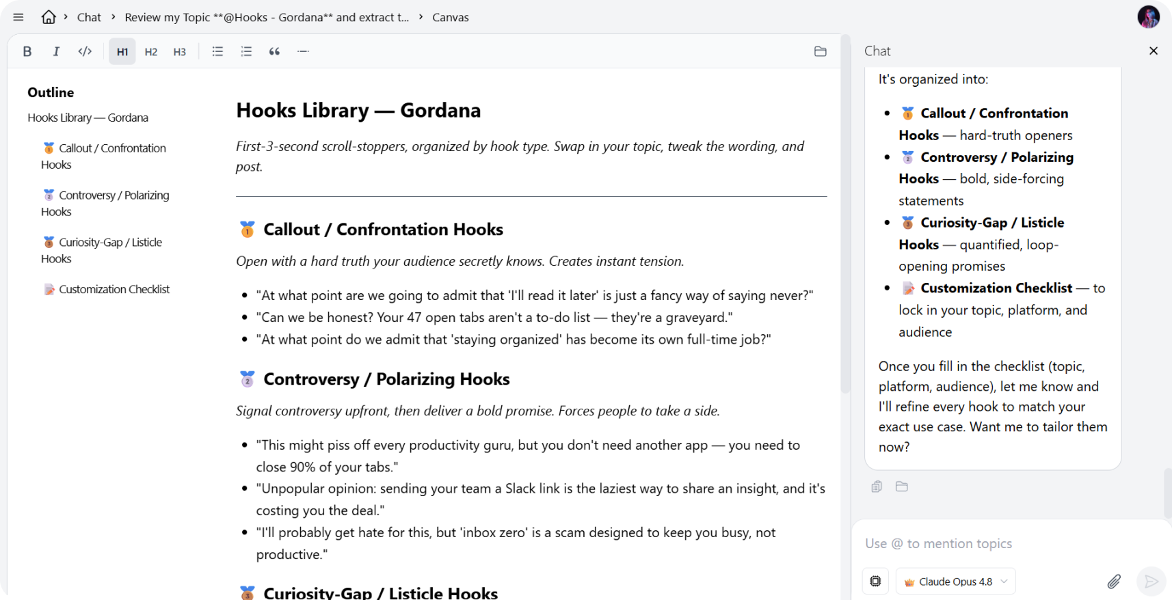Open the hamburger menu
This screenshot has height=600, width=1172.
click(18, 17)
